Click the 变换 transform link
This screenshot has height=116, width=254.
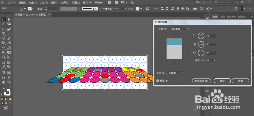pyautogui.click(x=195, y=9)
